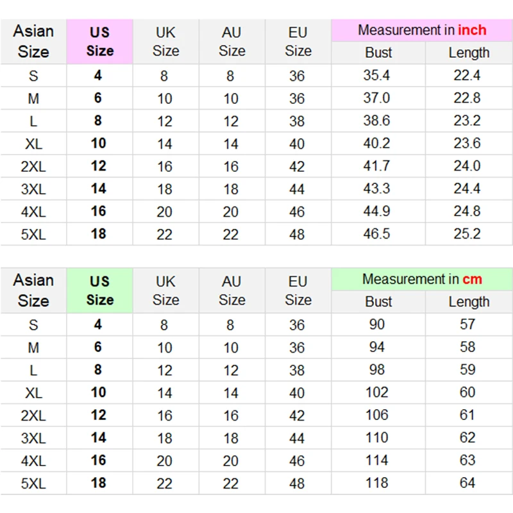Pick the 25.2 length cell
This screenshot has height=513, width=513.
point(467,233)
